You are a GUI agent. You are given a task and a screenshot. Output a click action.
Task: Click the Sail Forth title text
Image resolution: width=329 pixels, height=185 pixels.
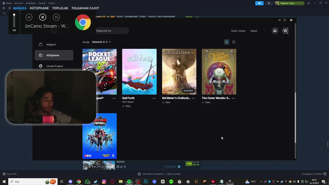coord(128,98)
